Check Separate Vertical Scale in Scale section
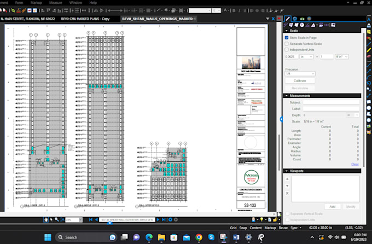The width and height of the screenshot is (372, 244). pyautogui.click(x=287, y=44)
